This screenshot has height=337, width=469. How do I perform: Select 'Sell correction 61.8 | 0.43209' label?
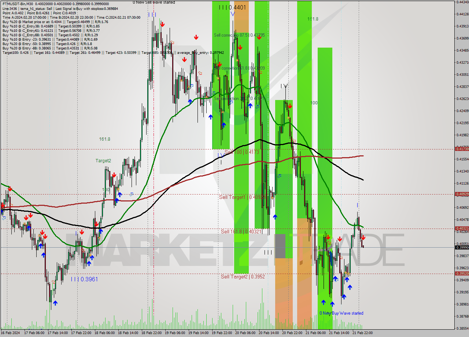(x=239, y=68)
